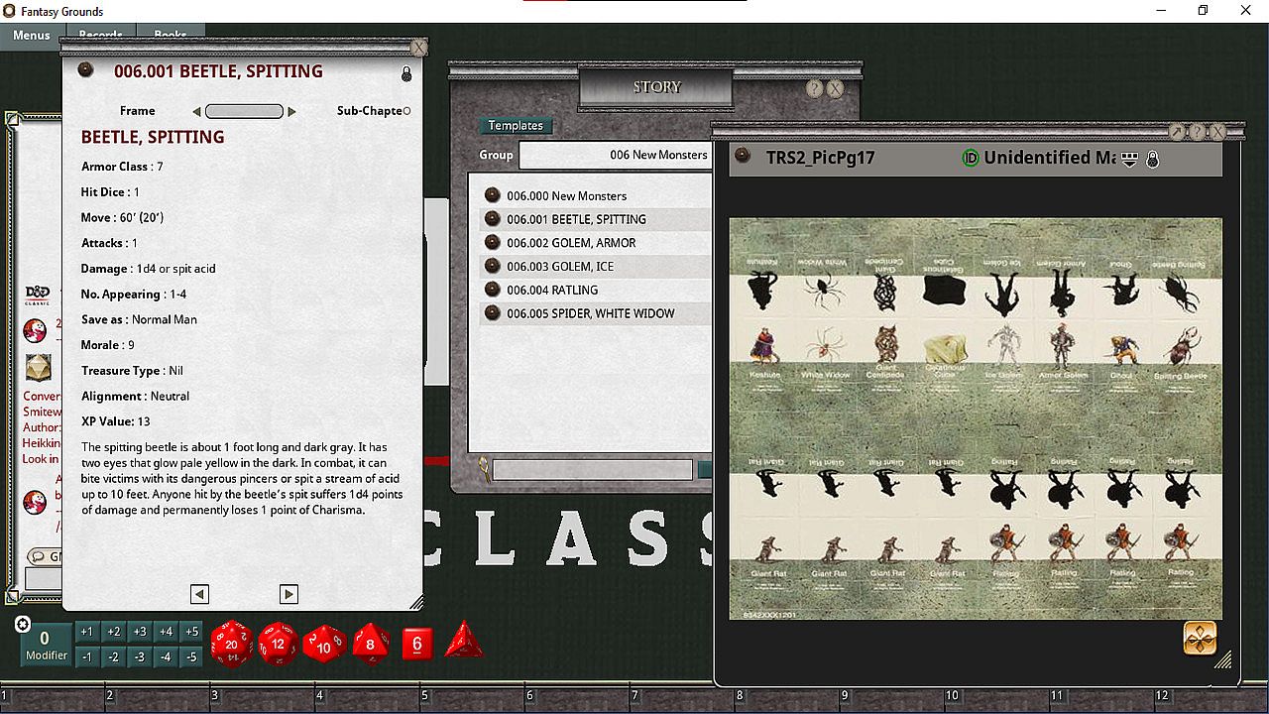Click the right arrow beside the Frame selector
Viewport: 1269px width, 714px height.
291,112
